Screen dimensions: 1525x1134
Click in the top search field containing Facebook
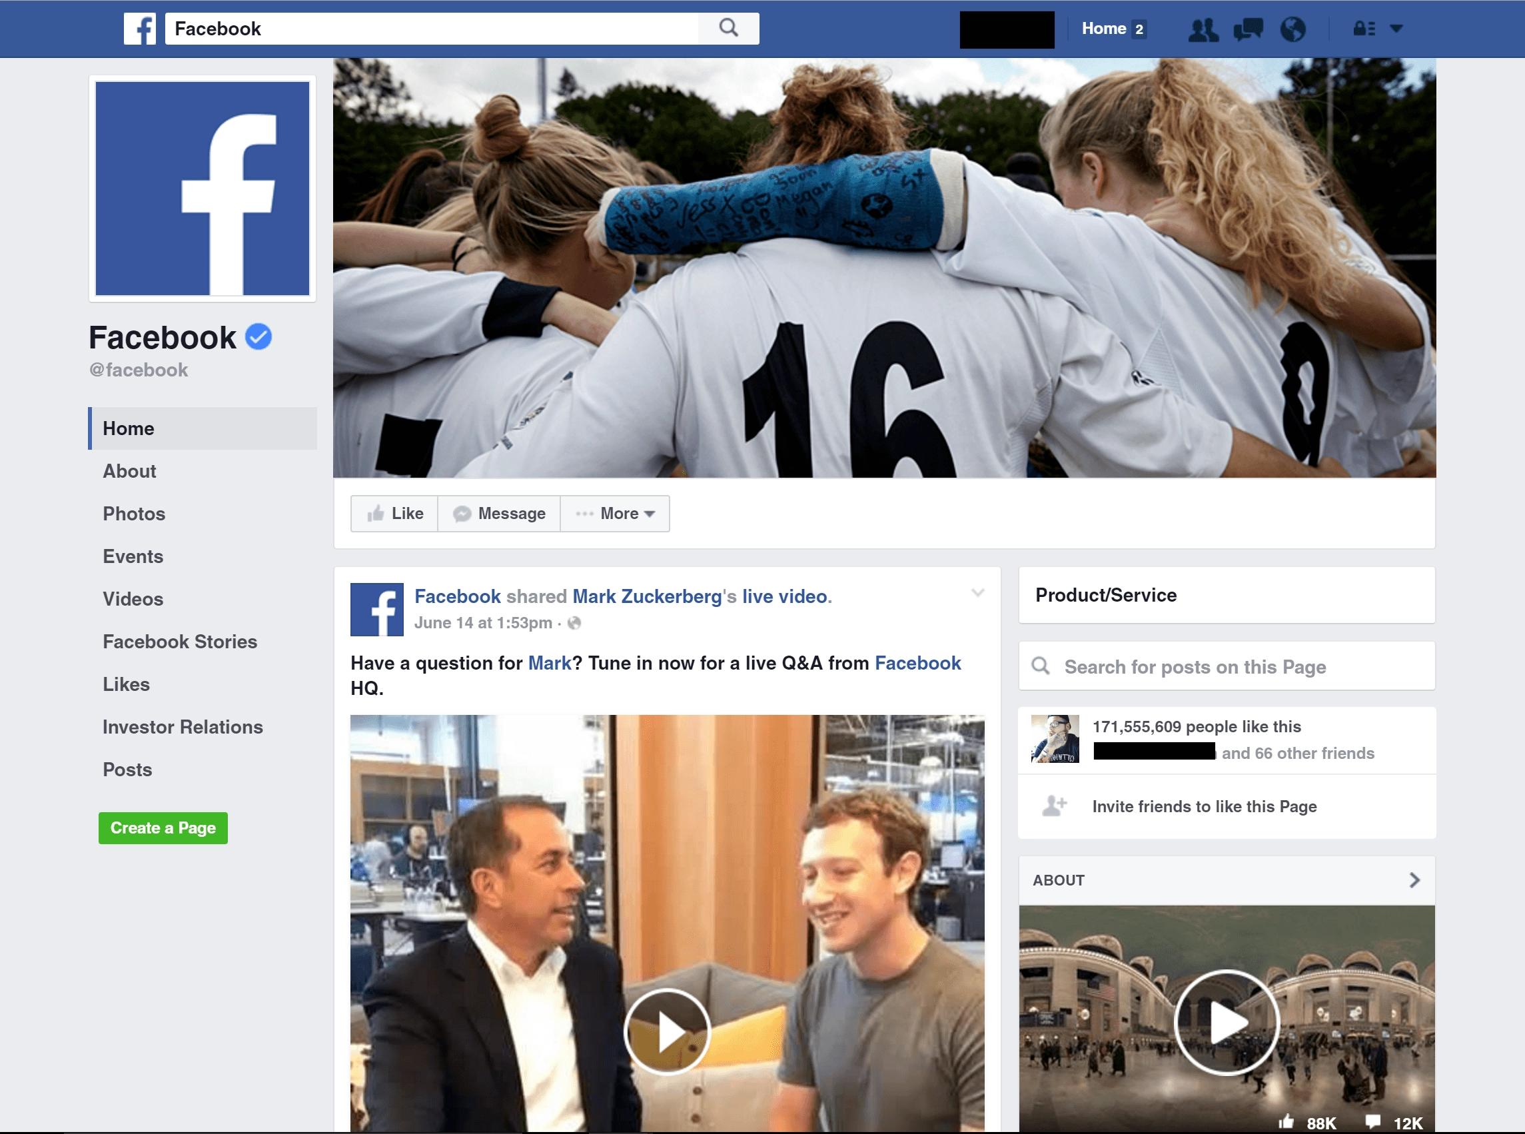click(431, 29)
